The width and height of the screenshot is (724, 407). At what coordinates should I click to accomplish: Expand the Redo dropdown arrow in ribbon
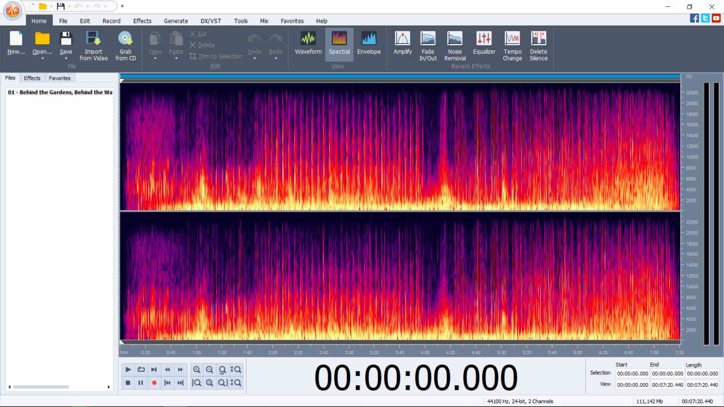(x=276, y=58)
